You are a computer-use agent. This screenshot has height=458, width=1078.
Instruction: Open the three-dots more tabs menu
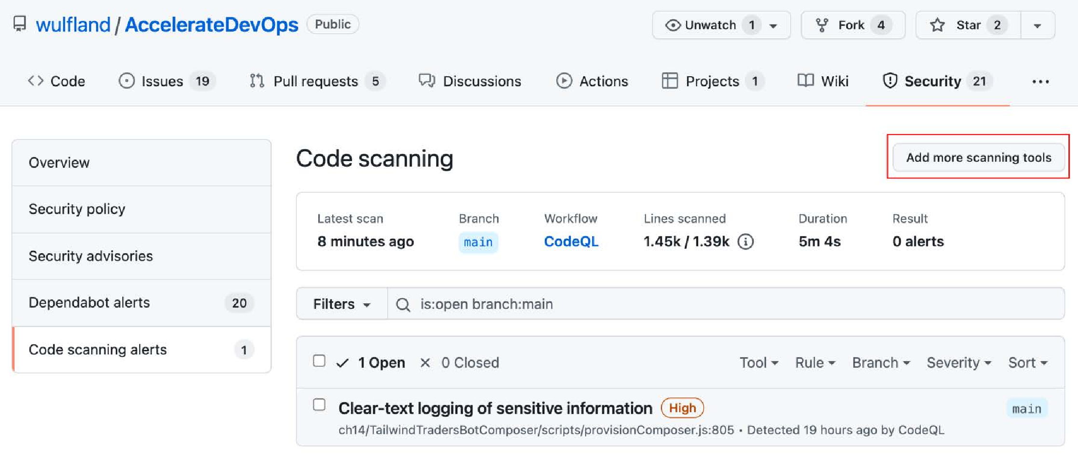tap(1040, 81)
